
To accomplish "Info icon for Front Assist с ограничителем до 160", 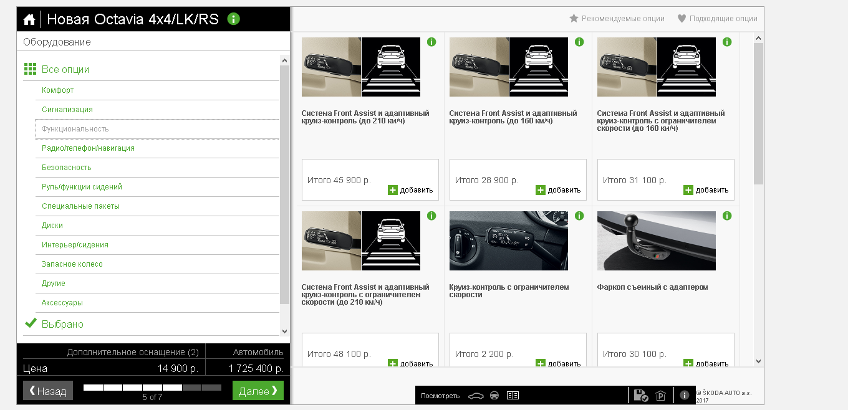I will (727, 42).
